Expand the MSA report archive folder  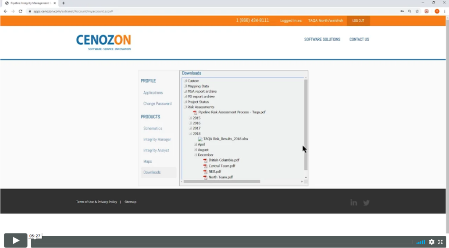coord(185,91)
